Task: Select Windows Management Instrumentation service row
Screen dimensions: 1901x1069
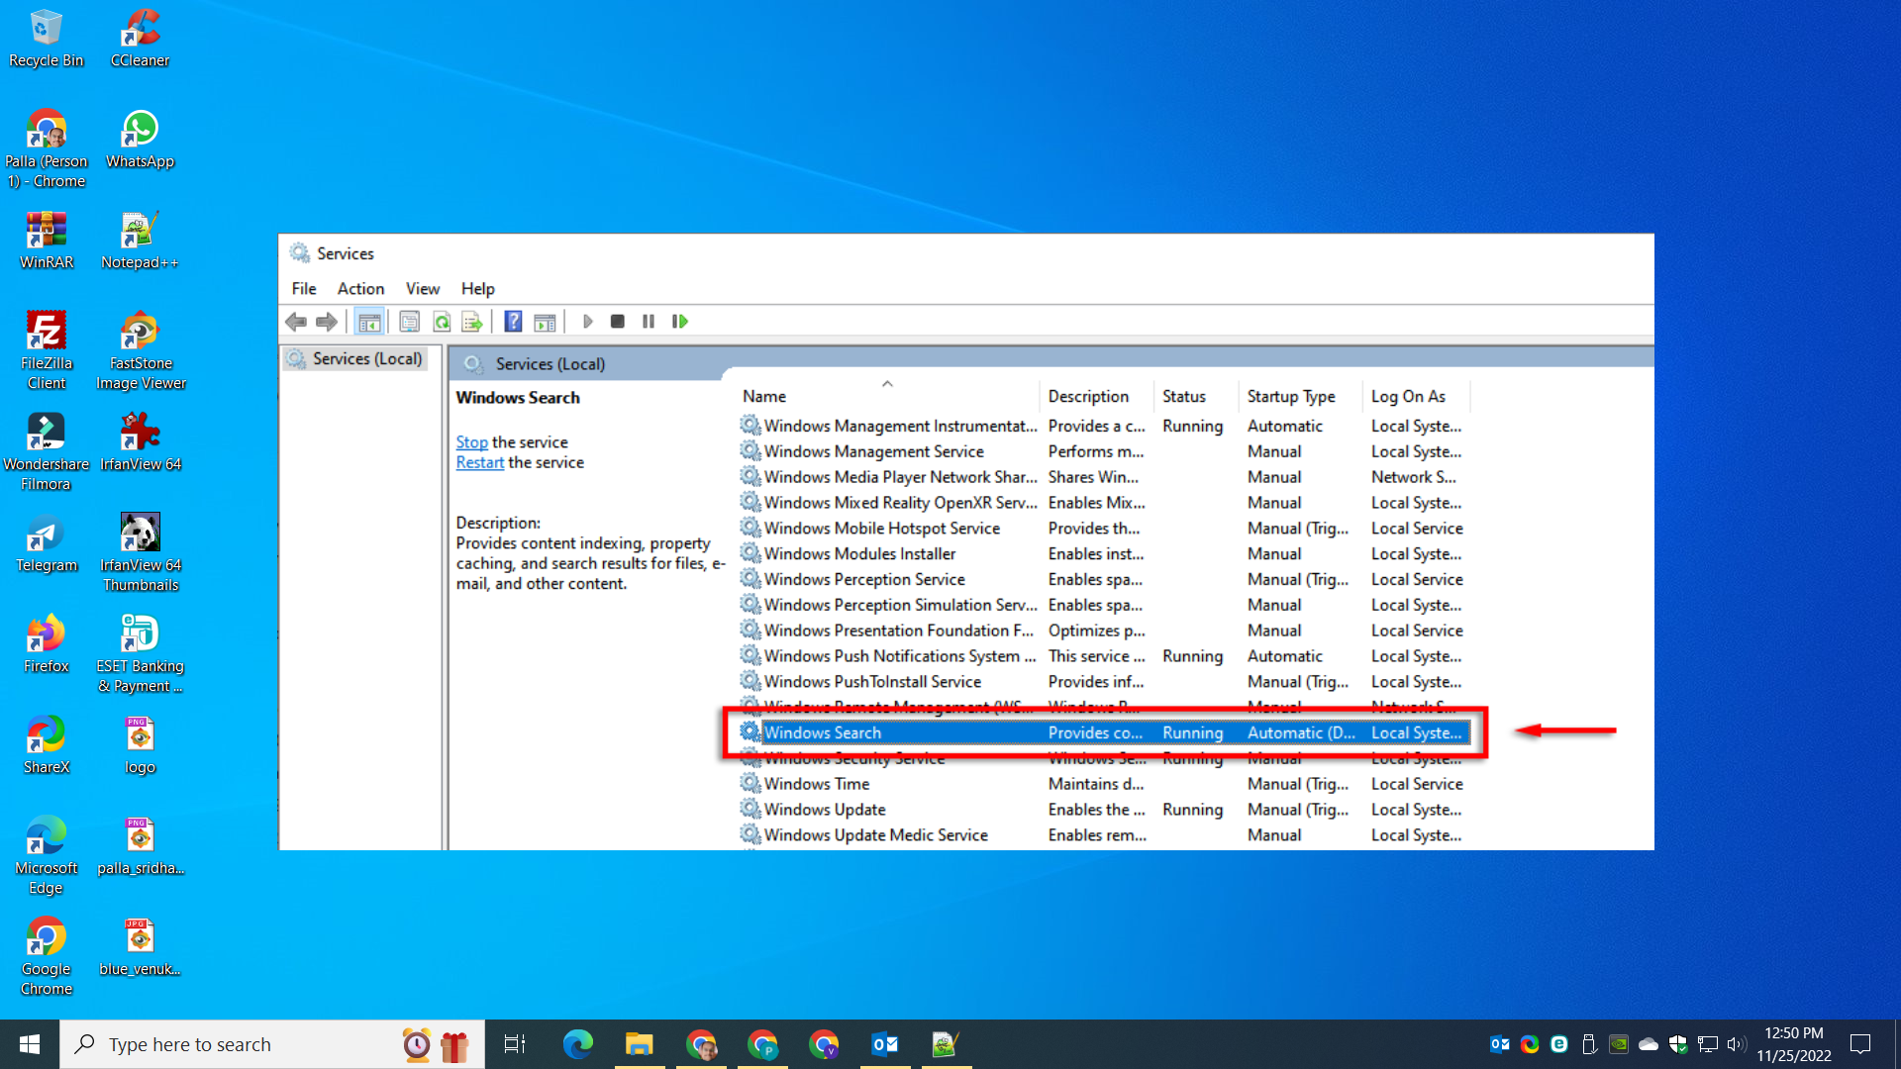Action: [1104, 426]
